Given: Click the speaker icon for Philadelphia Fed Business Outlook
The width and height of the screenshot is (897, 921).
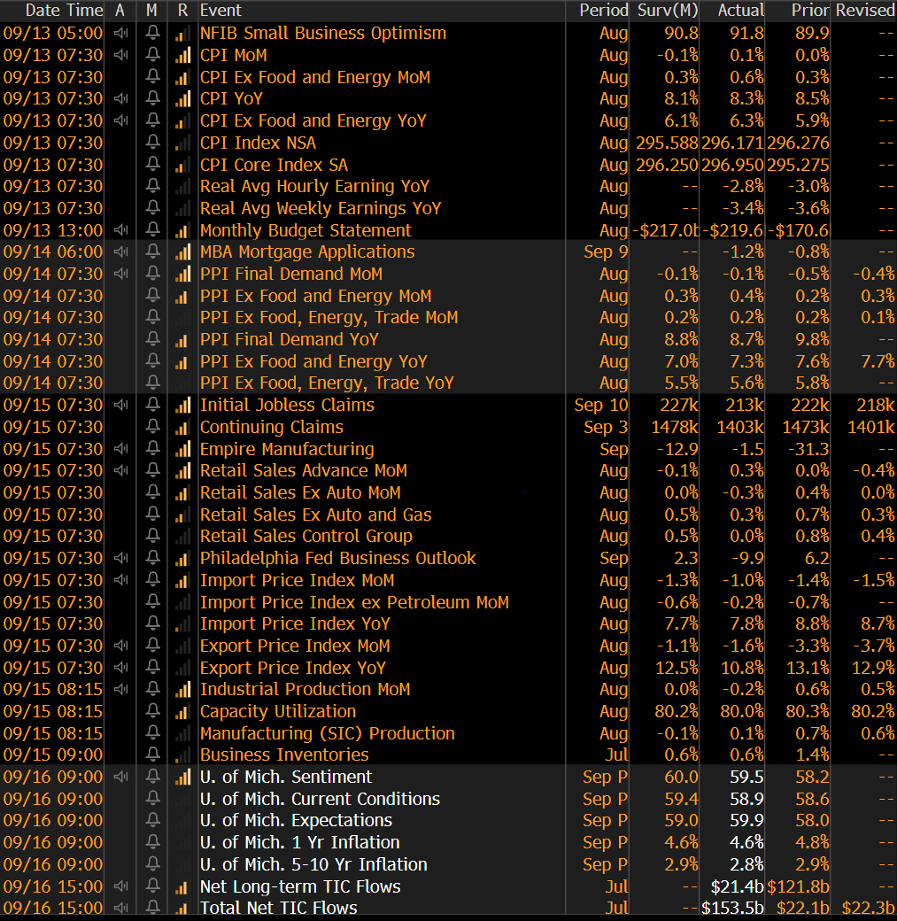Looking at the screenshot, I should coord(120,559).
